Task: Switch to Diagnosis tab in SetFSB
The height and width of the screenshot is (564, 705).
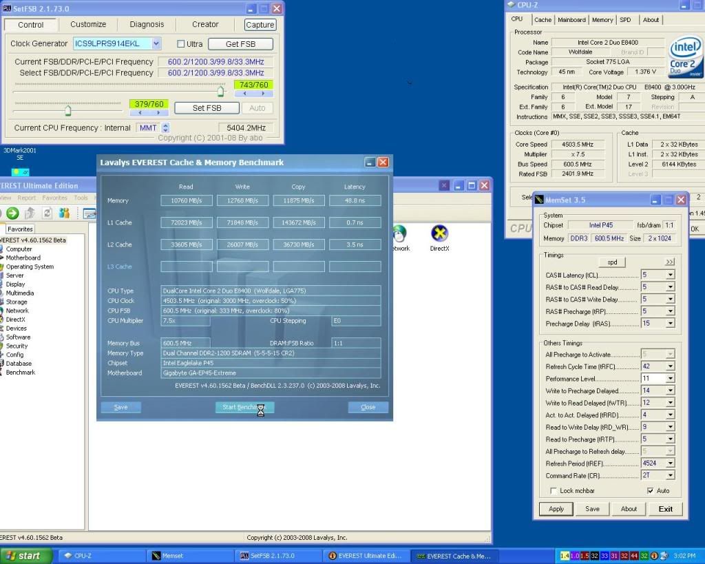Action: click(147, 24)
